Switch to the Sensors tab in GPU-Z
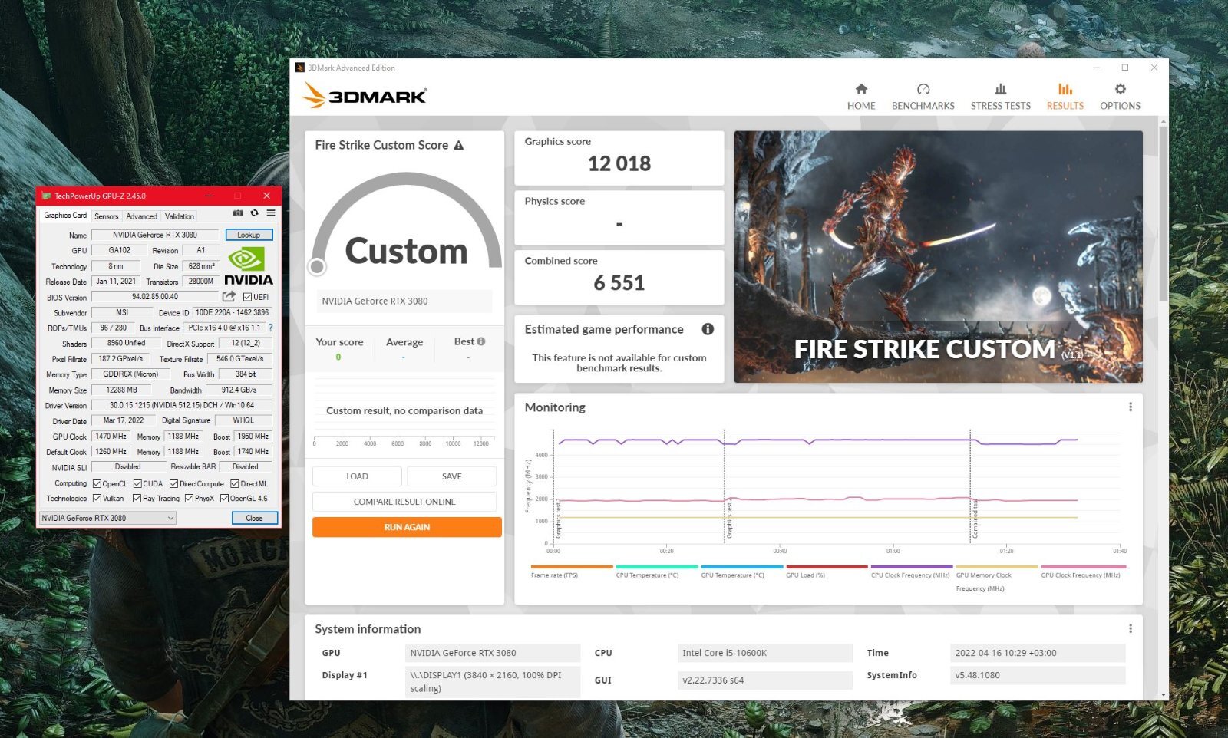 pyautogui.click(x=106, y=216)
